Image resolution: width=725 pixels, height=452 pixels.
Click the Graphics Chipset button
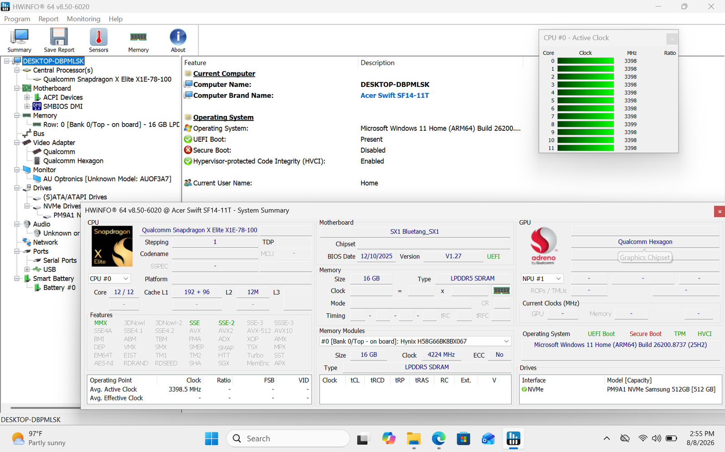[x=645, y=257]
